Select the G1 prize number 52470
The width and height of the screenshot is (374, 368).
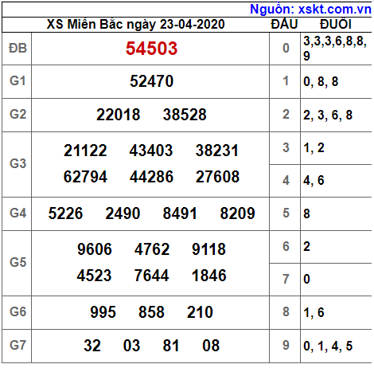click(151, 81)
